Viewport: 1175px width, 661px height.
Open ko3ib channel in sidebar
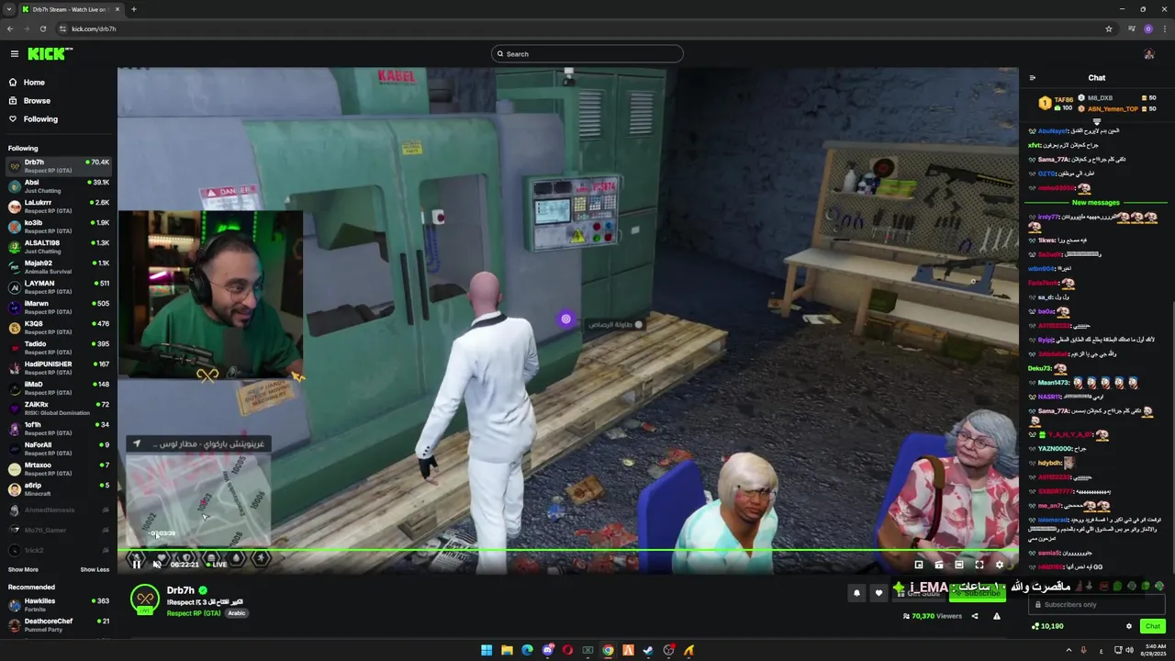(59, 227)
